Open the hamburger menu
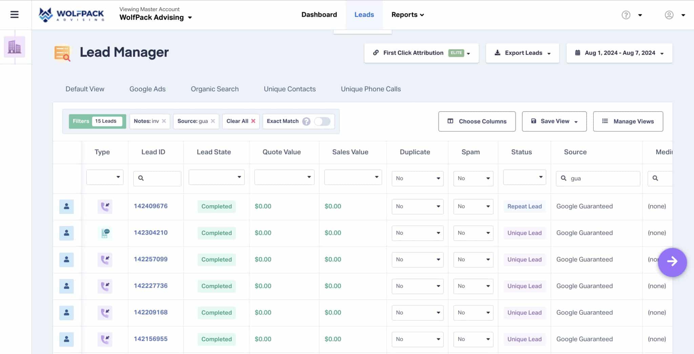Image resolution: width=694 pixels, height=354 pixels. click(x=14, y=15)
